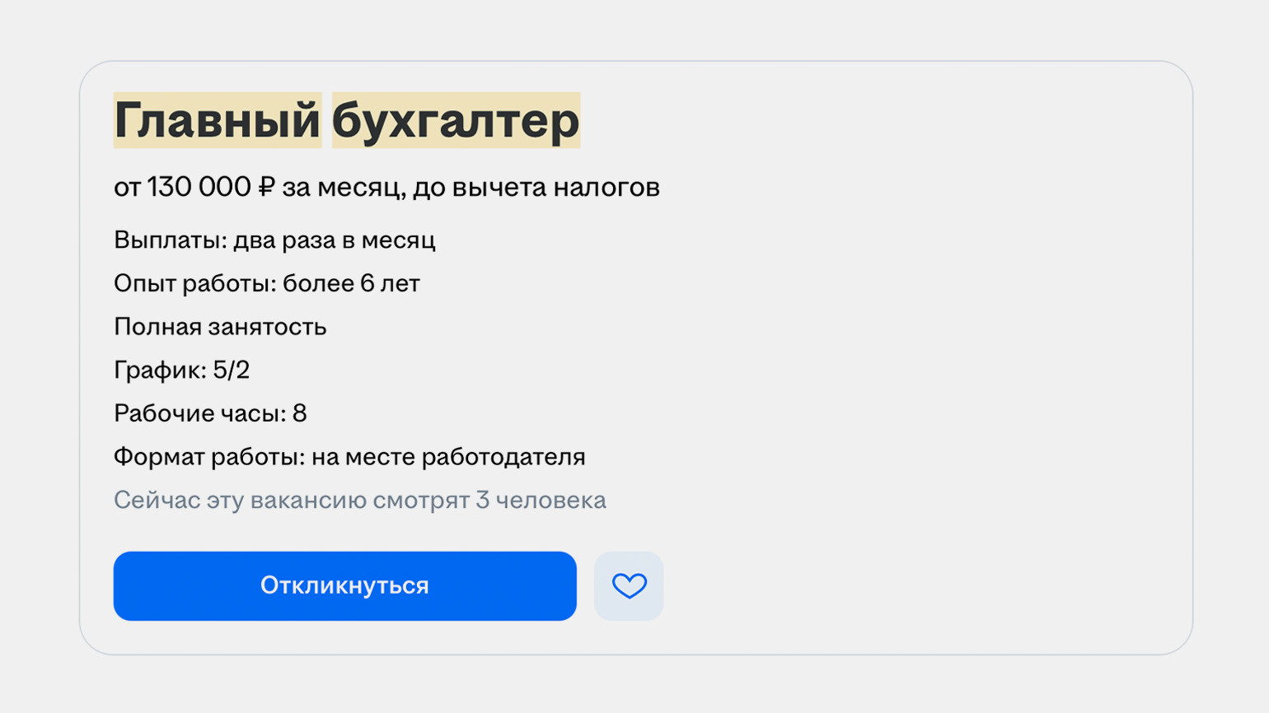Viewport: 1269px width, 713px height.
Task: Click the working hours value 8
Action: [300, 413]
